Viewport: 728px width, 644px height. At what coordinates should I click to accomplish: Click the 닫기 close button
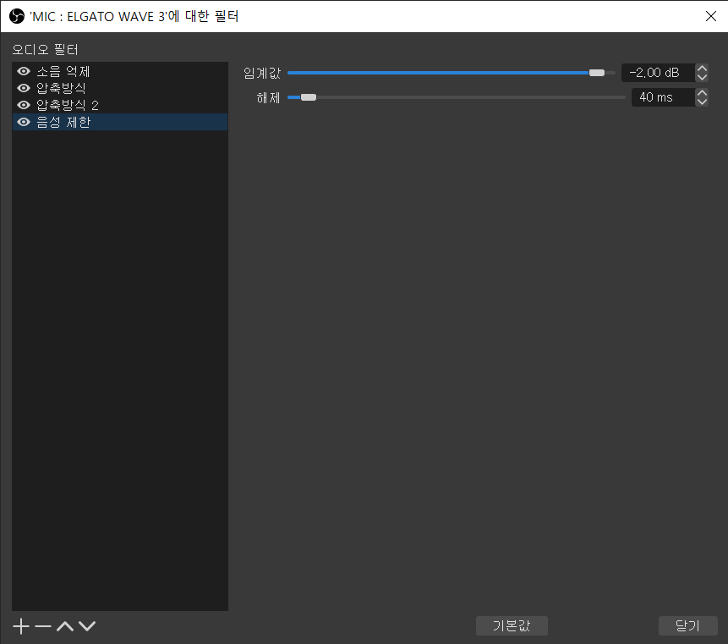click(688, 625)
